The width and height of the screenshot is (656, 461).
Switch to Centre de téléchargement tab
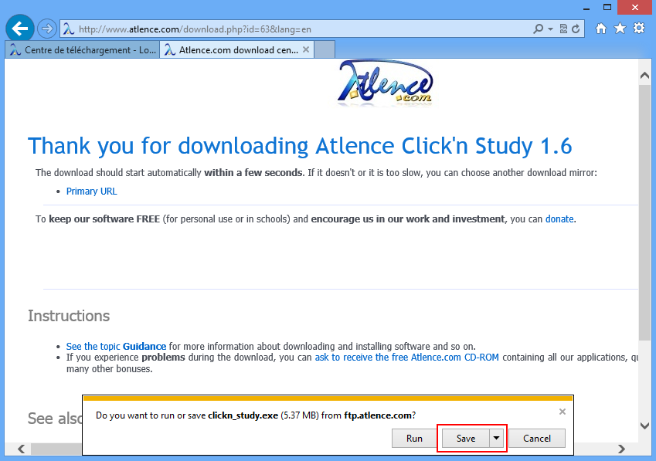tap(83, 50)
